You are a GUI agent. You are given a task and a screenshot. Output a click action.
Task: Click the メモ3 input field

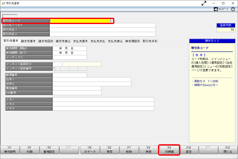pyautogui.click(x=103, y=108)
